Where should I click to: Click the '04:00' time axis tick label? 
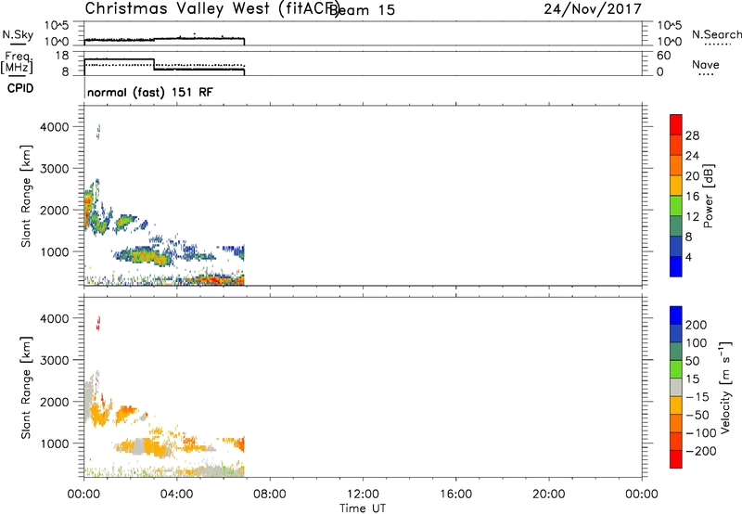click(x=176, y=495)
